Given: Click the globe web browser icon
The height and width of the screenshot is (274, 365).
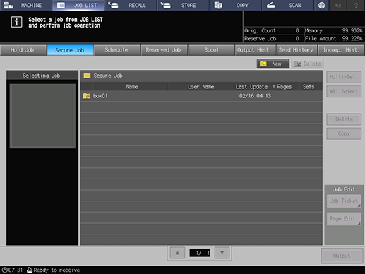Looking at the screenshot, I should pyautogui.click(x=321, y=5).
